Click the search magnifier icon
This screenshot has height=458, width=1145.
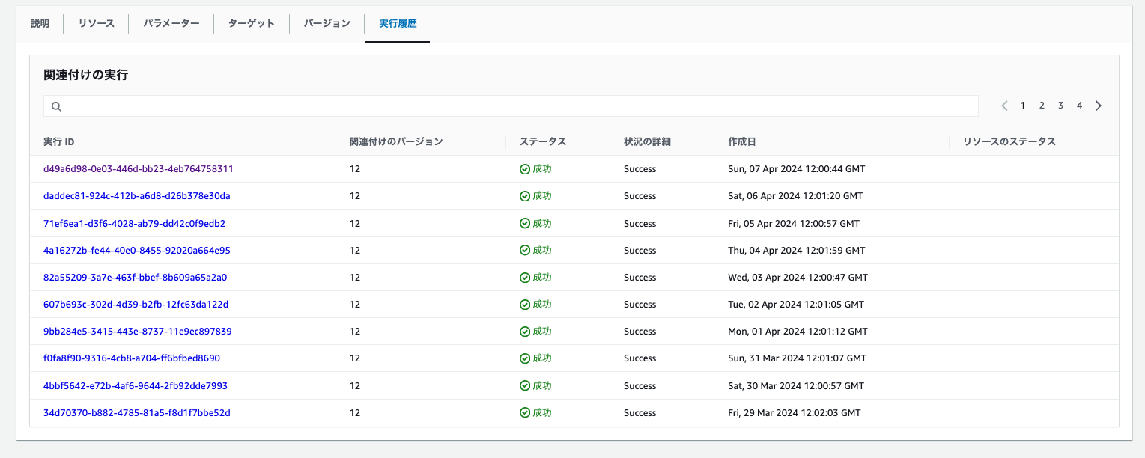[x=56, y=106]
